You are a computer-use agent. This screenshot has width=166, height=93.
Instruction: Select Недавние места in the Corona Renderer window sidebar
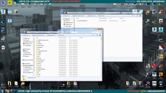tap(69, 22)
